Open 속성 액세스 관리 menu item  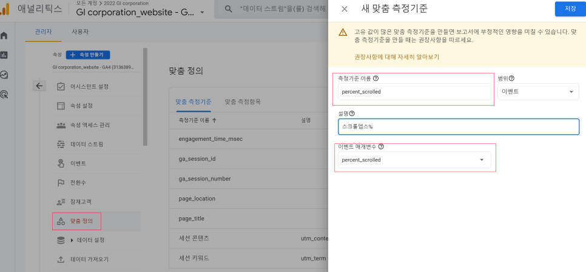[90, 125]
